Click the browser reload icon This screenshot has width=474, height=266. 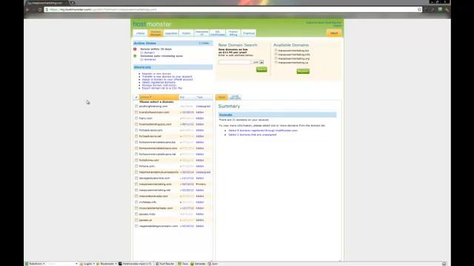tap(39, 10)
